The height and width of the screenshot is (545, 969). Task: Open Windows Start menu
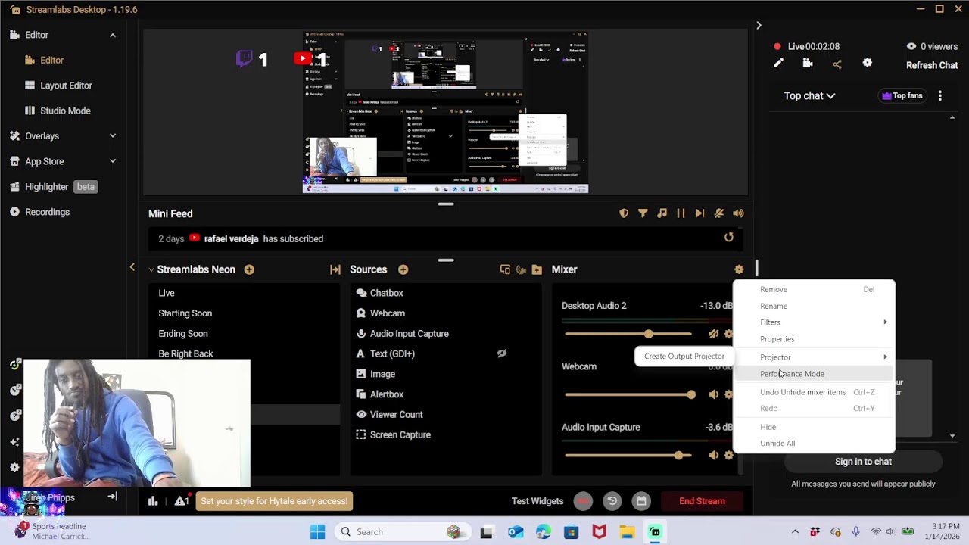click(x=317, y=531)
